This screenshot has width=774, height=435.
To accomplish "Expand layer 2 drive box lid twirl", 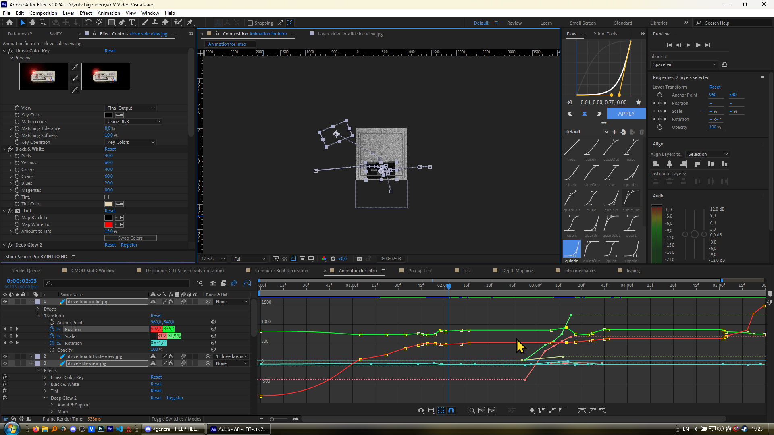I will tap(31, 356).
